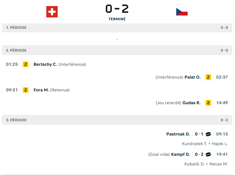Select the 2. PÉRIODE section header

point(117,50)
